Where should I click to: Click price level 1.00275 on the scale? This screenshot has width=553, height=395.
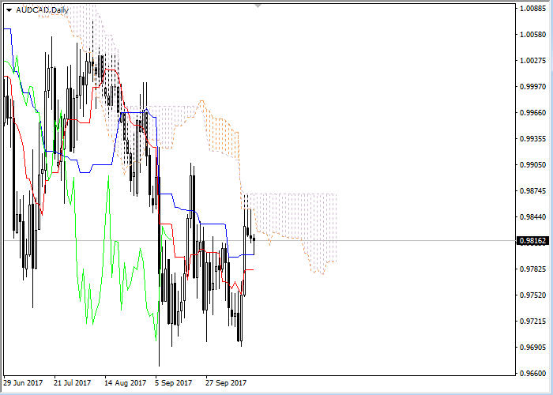point(533,61)
